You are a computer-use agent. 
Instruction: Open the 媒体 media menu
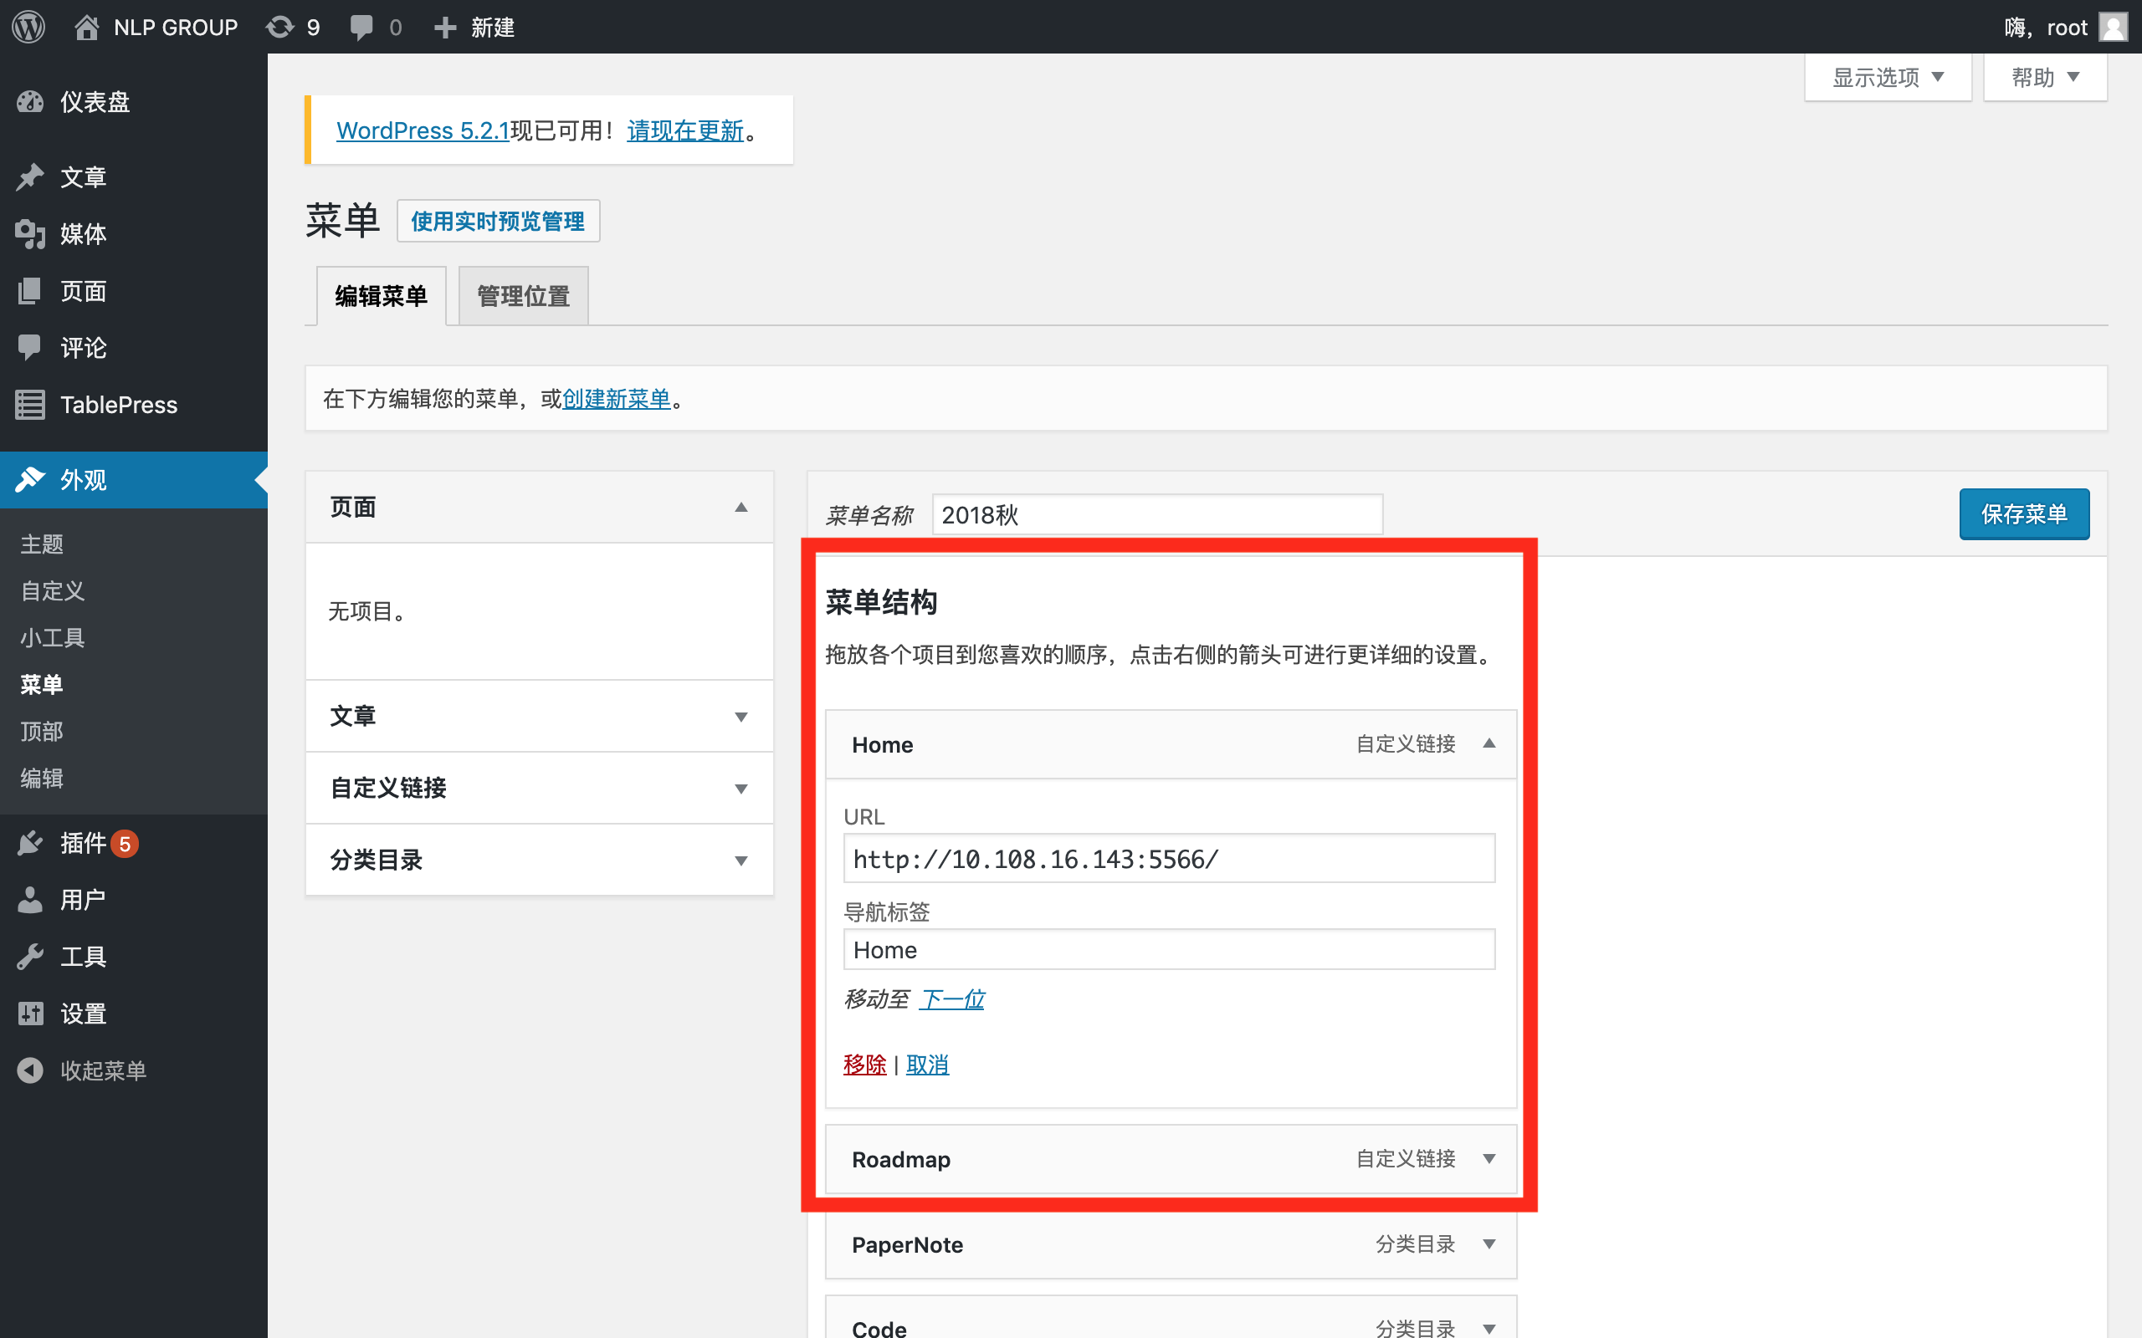[x=83, y=233]
